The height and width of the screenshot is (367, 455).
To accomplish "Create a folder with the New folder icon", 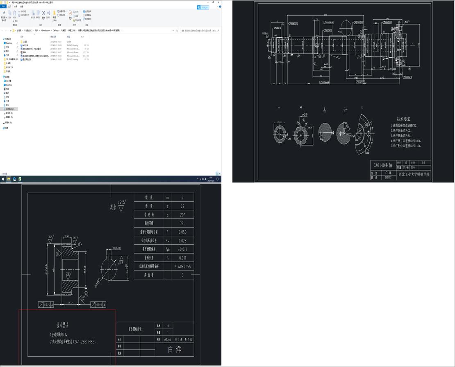I will pos(54,13).
